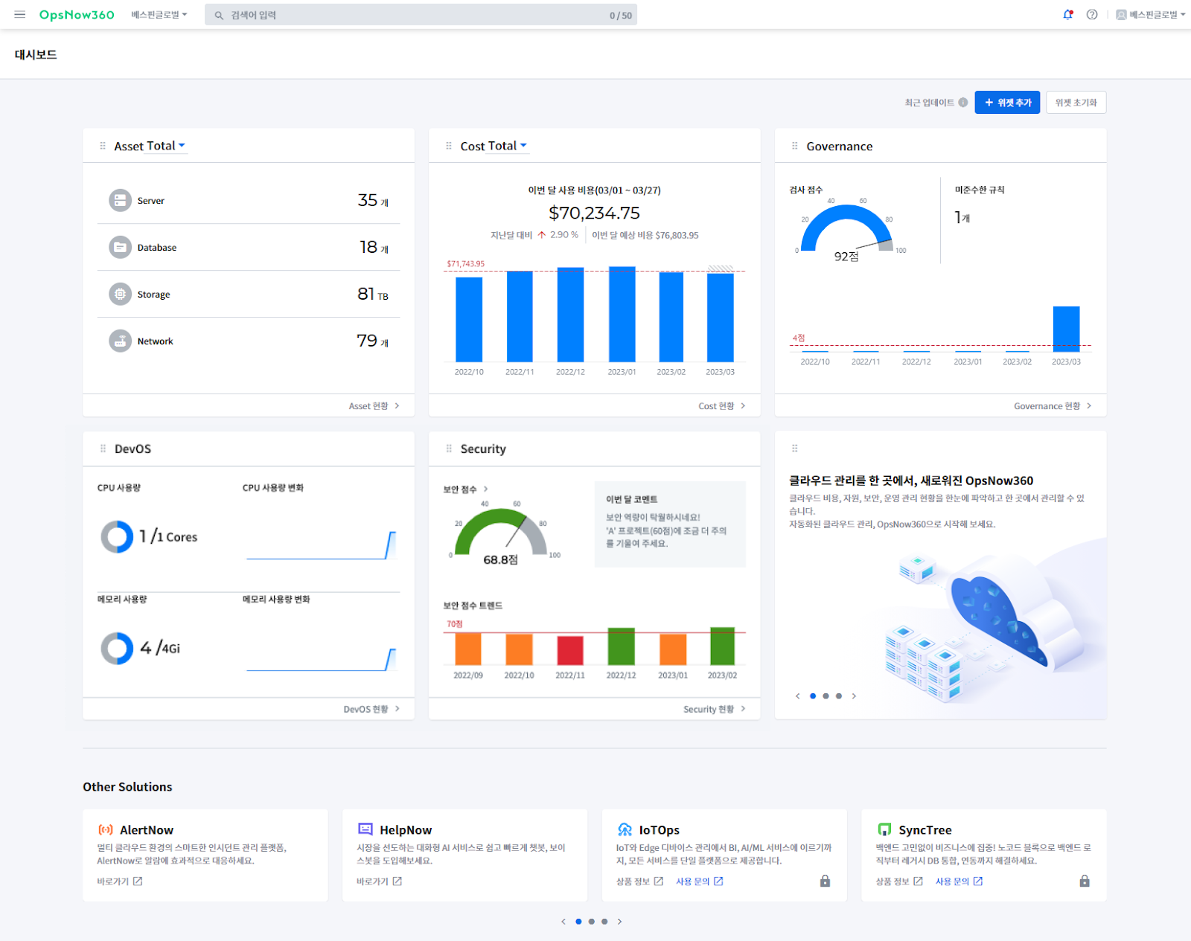Select third promo banner dot
The width and height of the screenshot is (1191, 941).
[839, 696]
